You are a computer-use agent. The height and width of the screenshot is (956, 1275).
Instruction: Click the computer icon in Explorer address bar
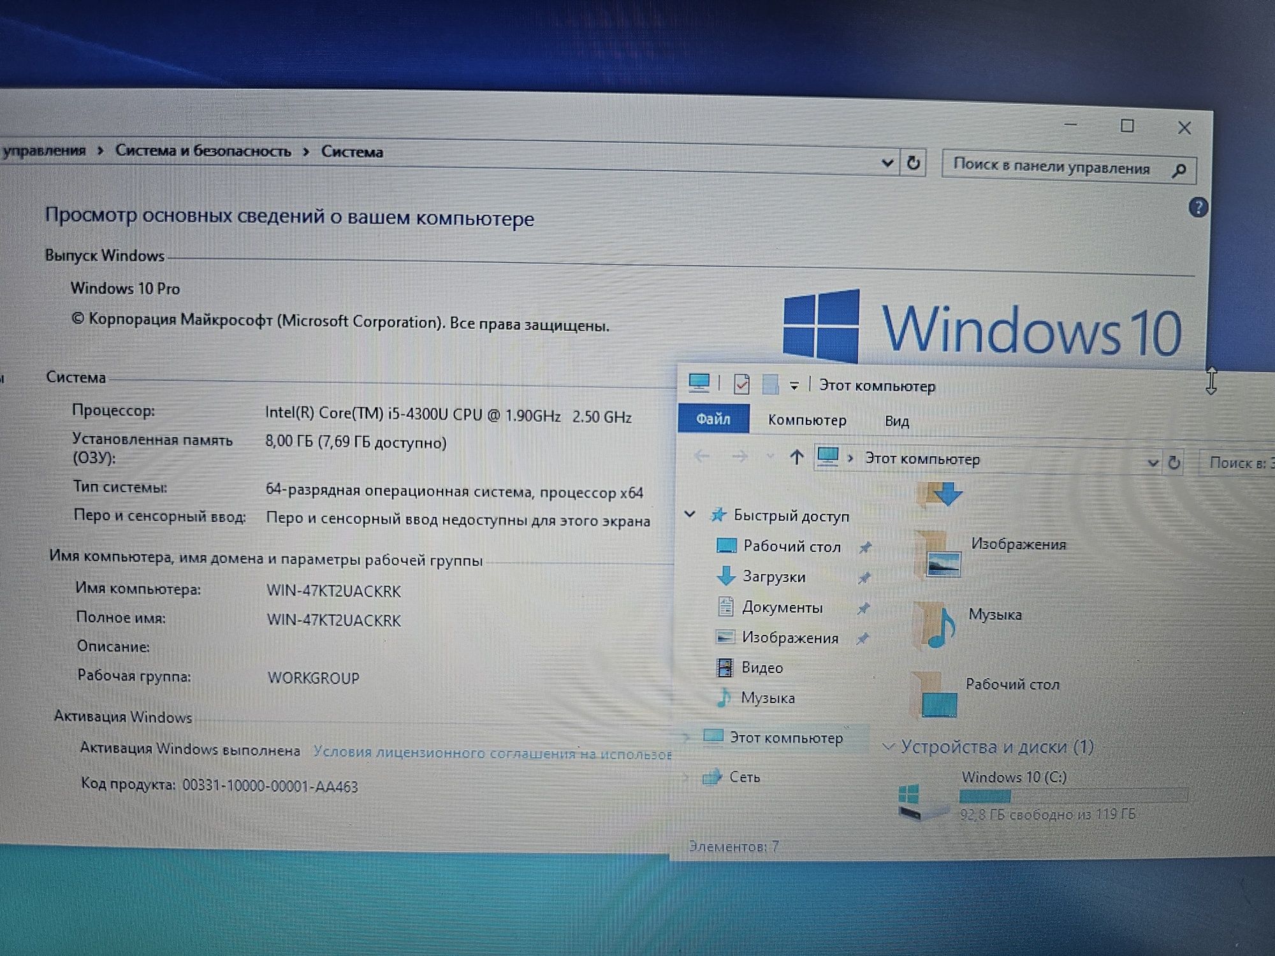pos(828,456)
